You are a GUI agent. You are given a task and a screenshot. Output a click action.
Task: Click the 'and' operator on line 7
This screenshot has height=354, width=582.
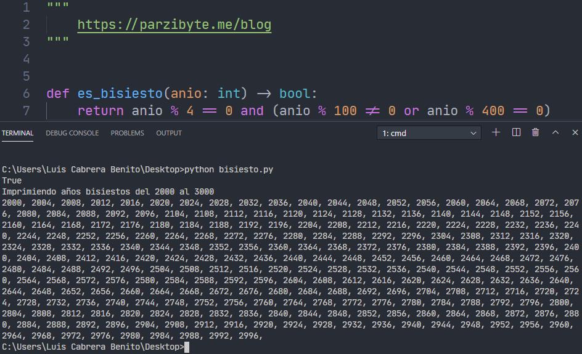click(x=252, y=111)
